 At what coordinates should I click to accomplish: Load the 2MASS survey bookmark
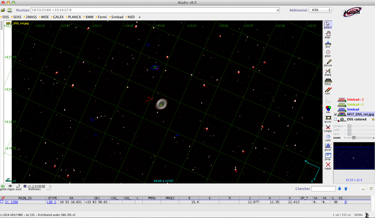[31, 17]
